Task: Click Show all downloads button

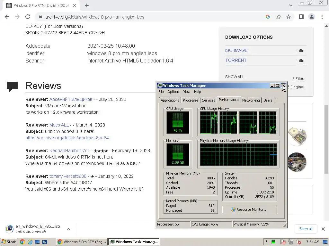Action: [x=306, y=229]
